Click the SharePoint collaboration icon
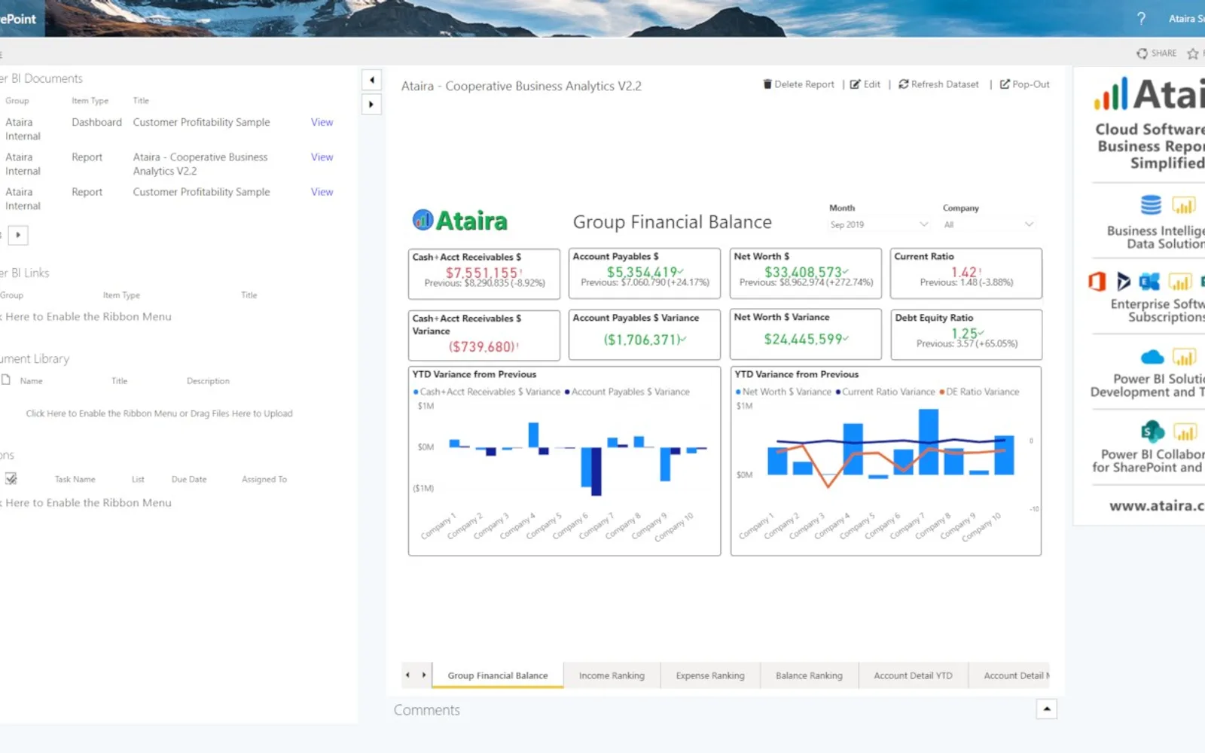Screen dimensions: 1205x753 coord(1152,431)
